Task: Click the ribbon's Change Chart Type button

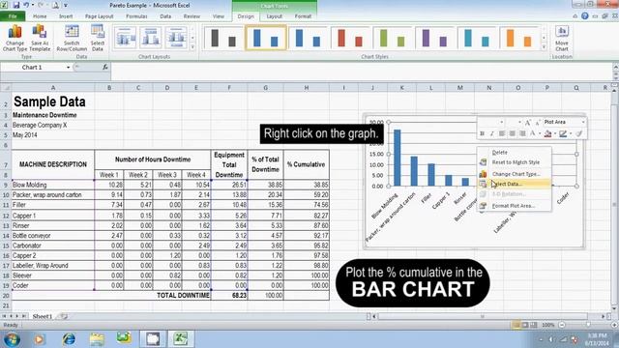Action: pos(15,38)
